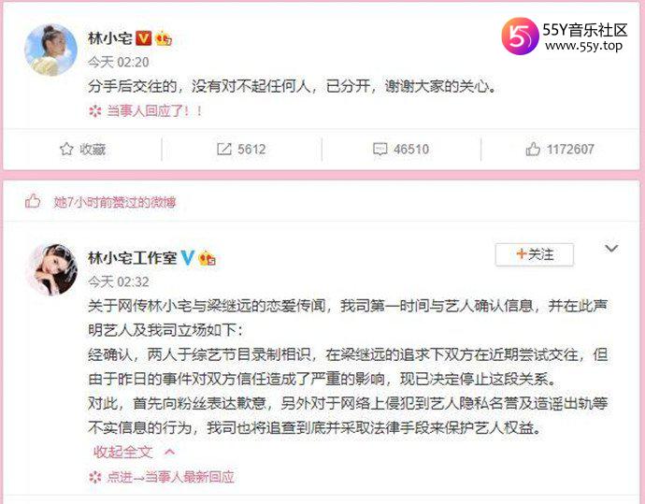Open 点进→当事人最新回应 topic link
The width and height of the screenshot is (645, 504).
[170, 477]
